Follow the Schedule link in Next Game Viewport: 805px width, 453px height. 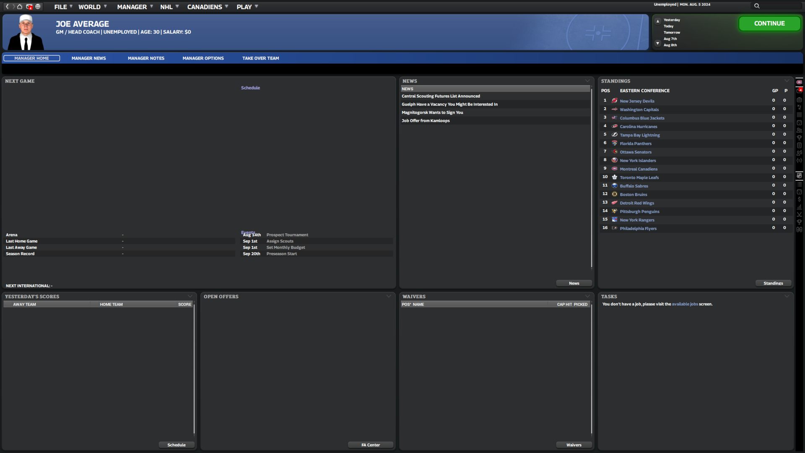point(250,88)
